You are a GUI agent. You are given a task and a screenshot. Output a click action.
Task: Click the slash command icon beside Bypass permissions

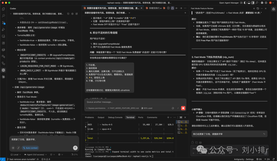click(178, 108)
